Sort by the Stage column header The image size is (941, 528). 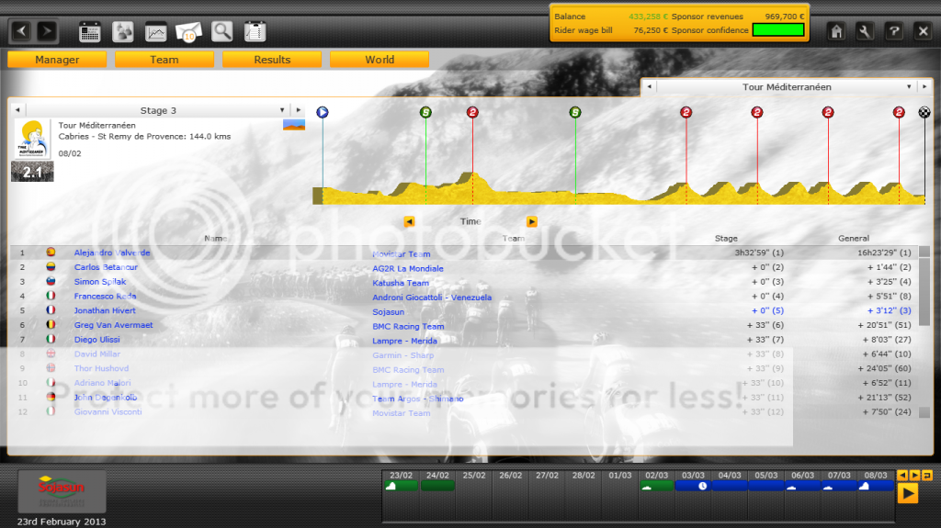726,238
